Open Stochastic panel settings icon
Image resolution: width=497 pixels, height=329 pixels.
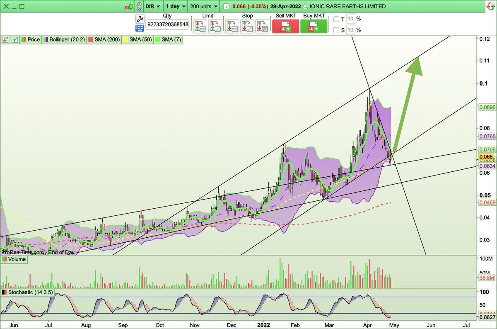click(4, 292)
